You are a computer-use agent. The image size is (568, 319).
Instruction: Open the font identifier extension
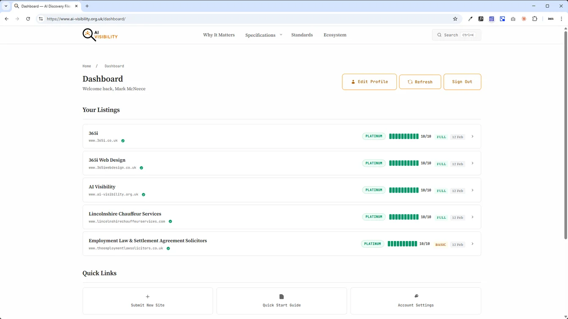click(481, 19)
